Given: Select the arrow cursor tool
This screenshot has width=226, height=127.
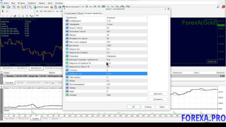Looking at the screenshot, I should click(3, 11).
